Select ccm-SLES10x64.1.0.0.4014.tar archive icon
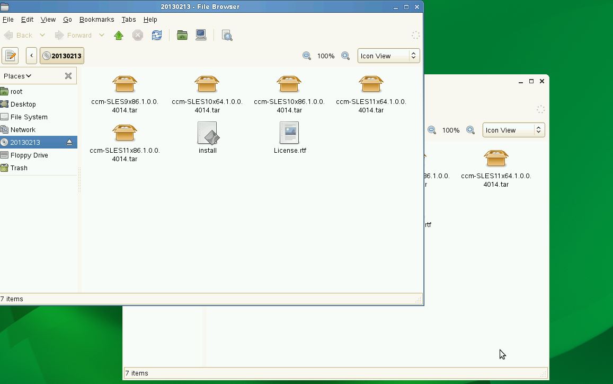The image size is (613, 384). coord(207,84)
